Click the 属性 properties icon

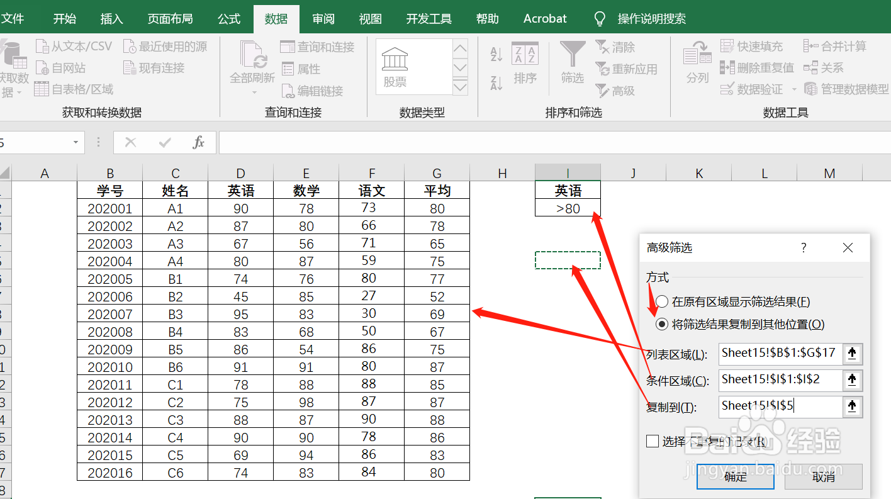click(288, 69)
